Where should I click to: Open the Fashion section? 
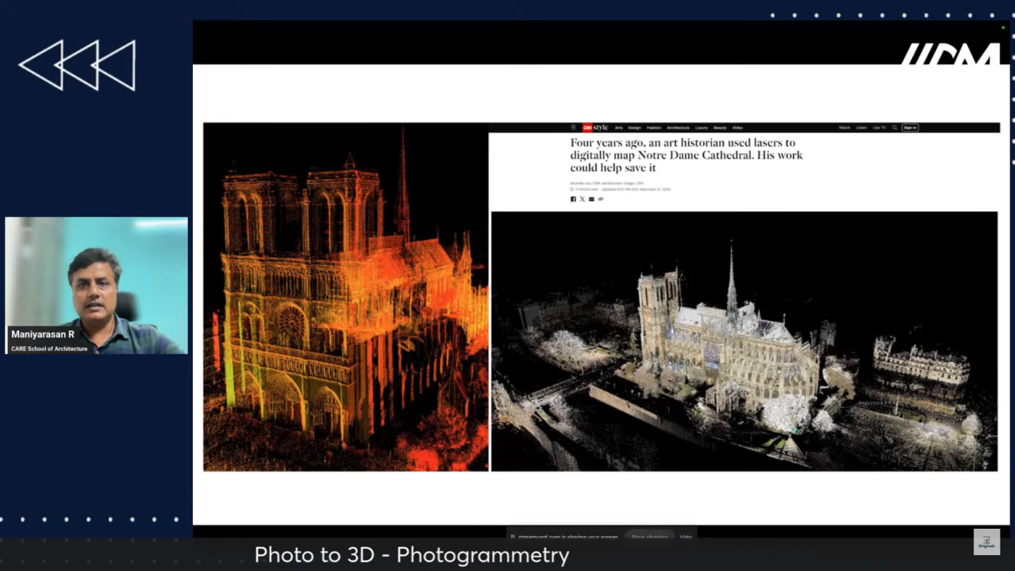pos(653,128)
